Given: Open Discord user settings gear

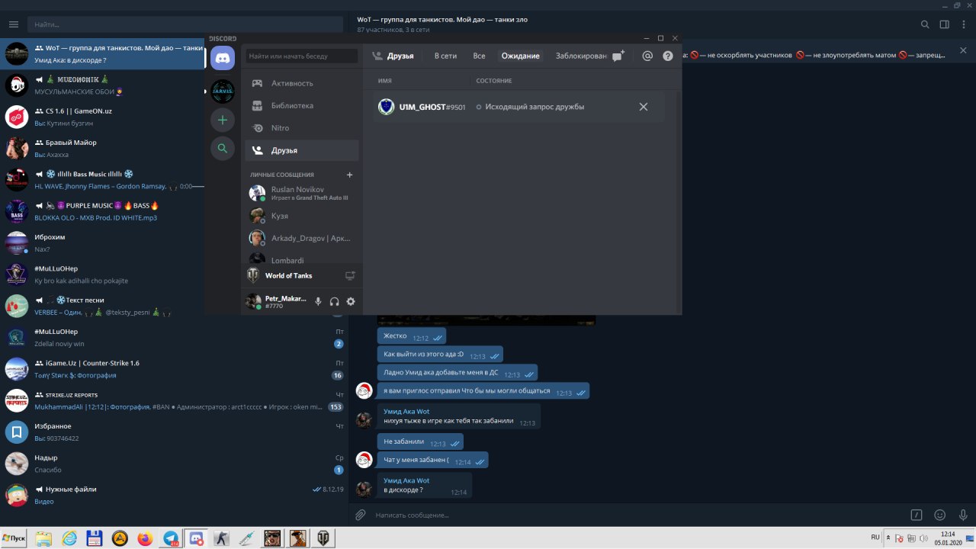Looking at the screenshot, I should [351, 302].
